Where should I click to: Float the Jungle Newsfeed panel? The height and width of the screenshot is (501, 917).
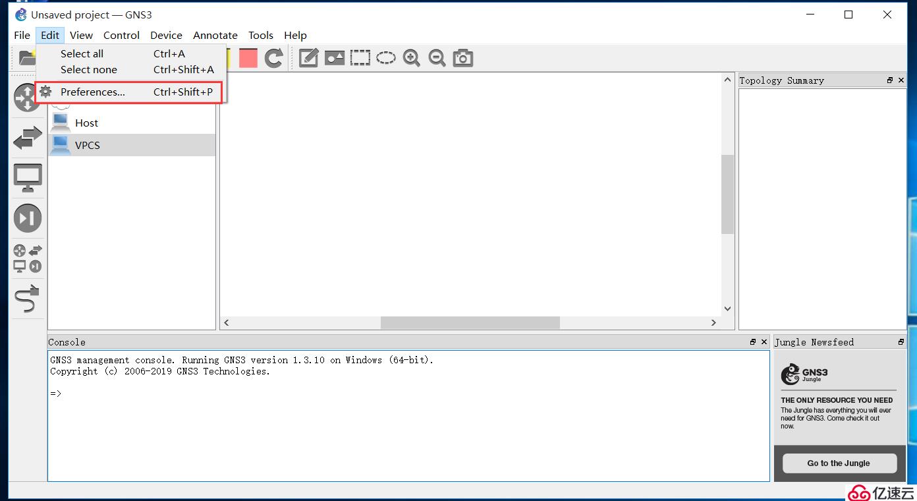(901, 342)
